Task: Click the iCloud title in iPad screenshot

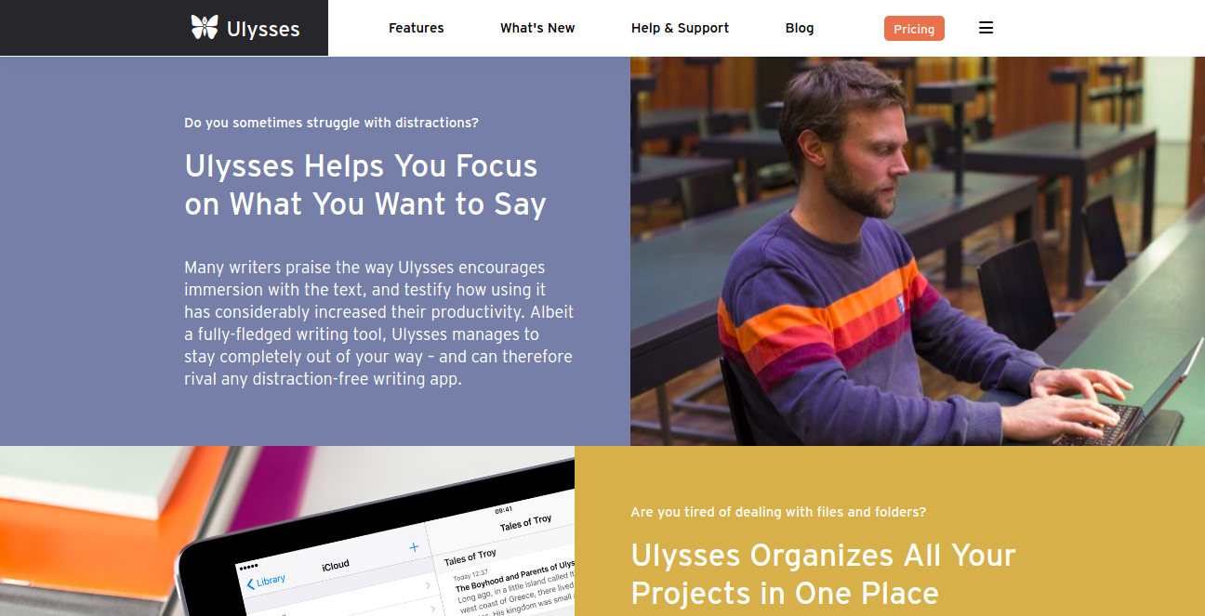Action: click(x=336, y=565)
